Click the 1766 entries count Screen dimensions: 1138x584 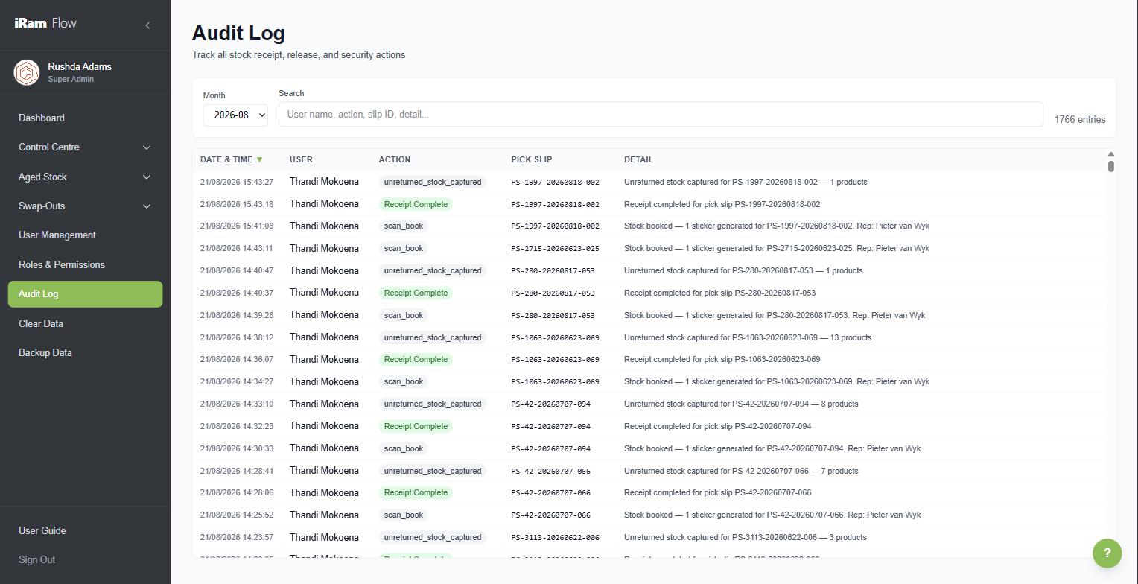1080,120
